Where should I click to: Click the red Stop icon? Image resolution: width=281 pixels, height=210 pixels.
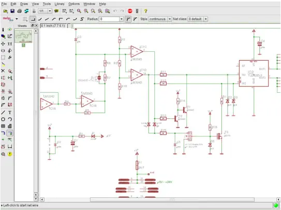[x=130, y=11]
